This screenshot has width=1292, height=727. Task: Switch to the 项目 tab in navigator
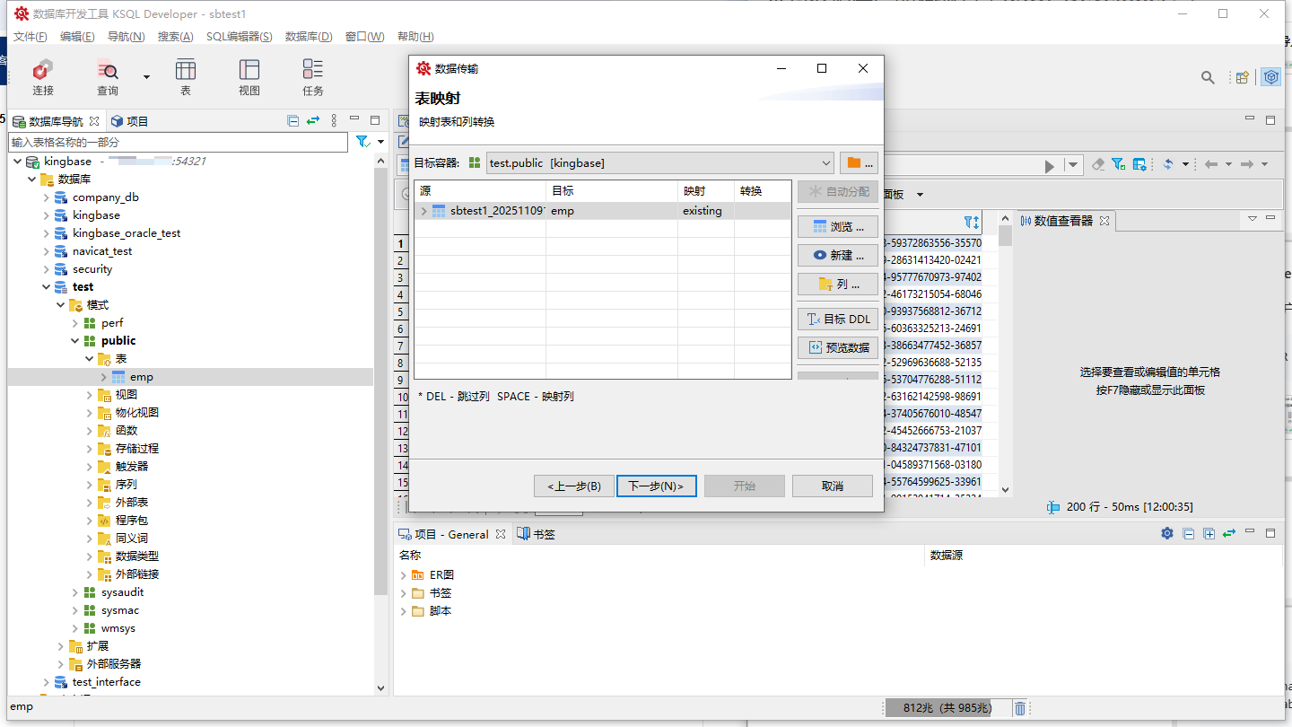[x=130, y=121]
